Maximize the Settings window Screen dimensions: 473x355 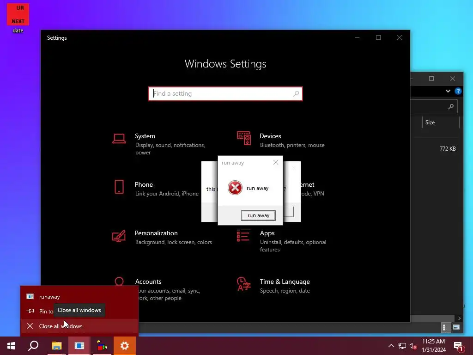[378, 37]
